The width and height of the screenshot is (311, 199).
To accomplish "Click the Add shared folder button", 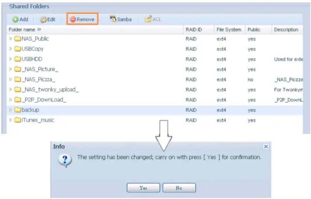I will click(20, 19).
